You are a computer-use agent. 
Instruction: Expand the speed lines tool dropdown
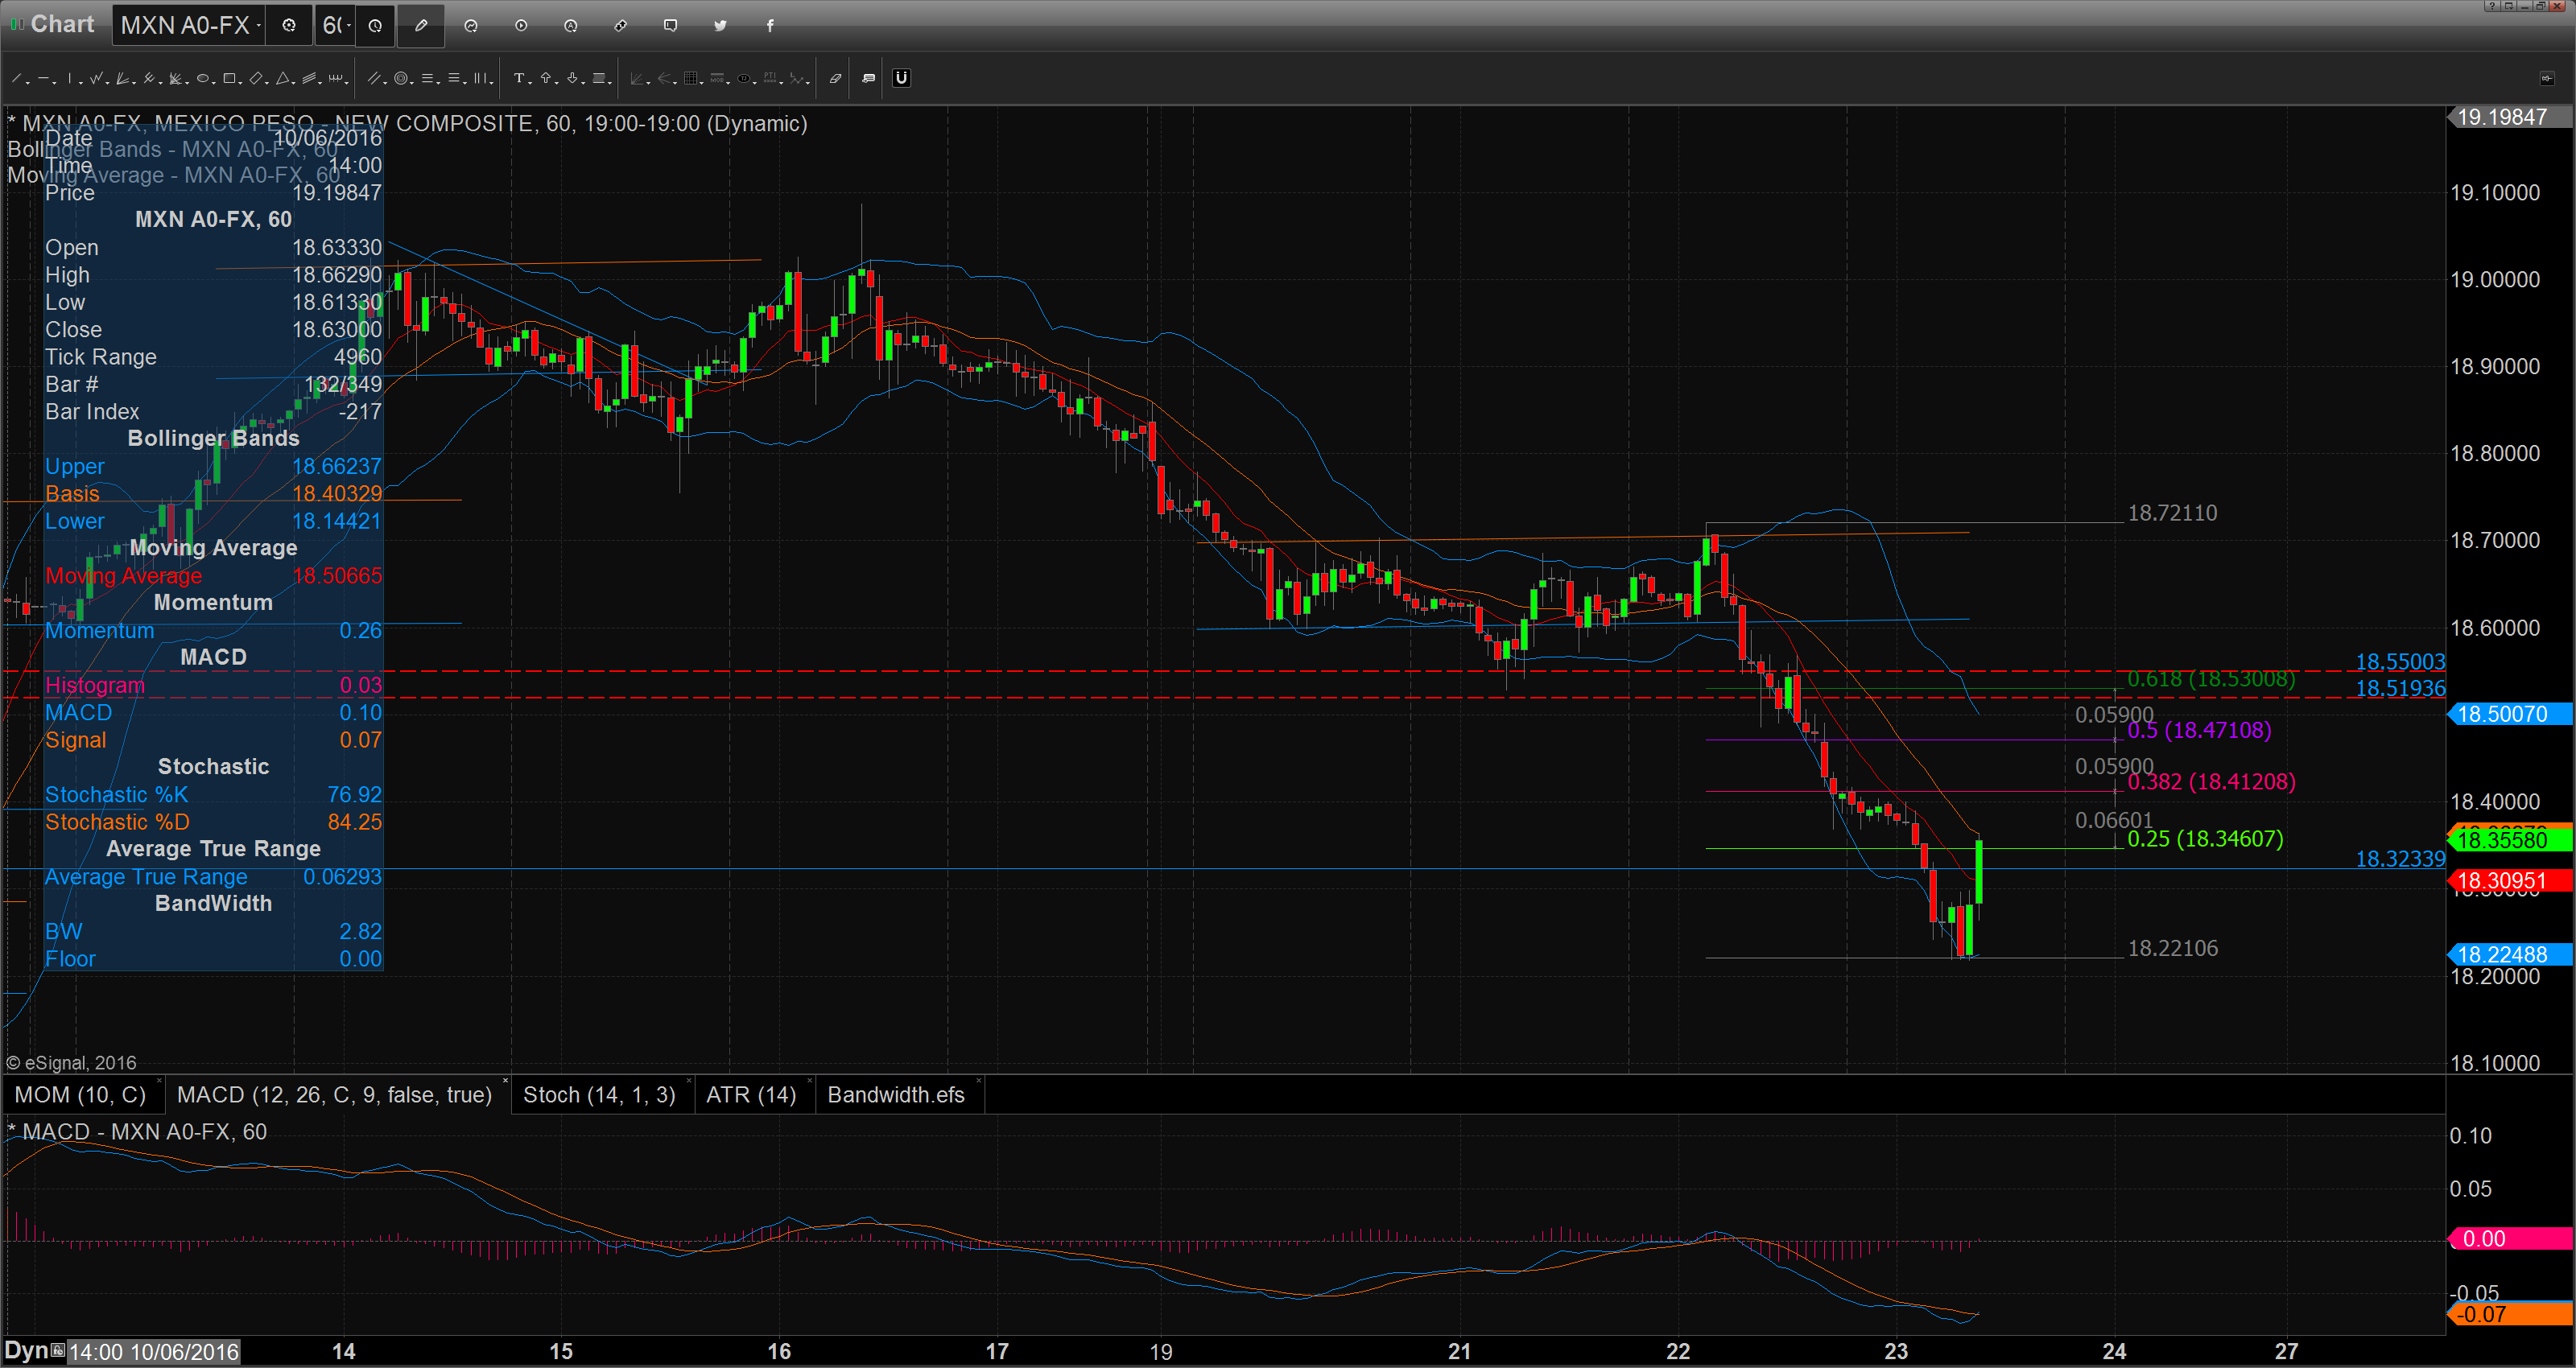click(x=187, y=83)
